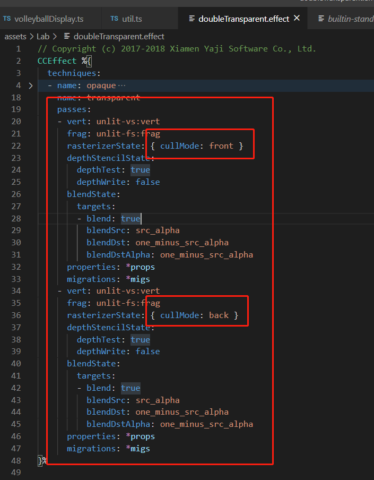Open the doubleTransparent.effect breadcrumb item
The width and height of the screenshot is (374, 480).
(x=119, y=37)
